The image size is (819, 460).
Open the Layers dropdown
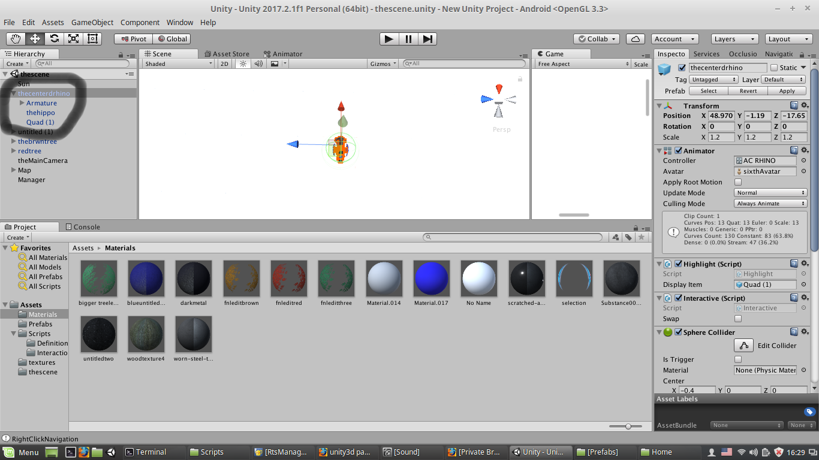point(734,39)
